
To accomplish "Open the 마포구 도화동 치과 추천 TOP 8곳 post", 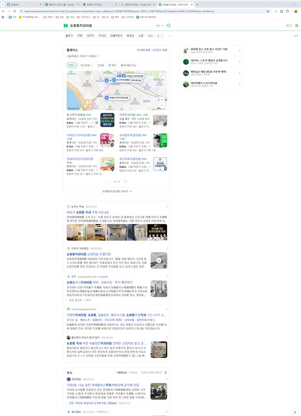I will [x=88, y=212].
